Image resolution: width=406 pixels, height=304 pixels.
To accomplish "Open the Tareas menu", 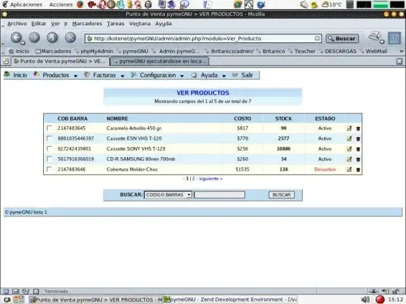I will pos(115,23).
